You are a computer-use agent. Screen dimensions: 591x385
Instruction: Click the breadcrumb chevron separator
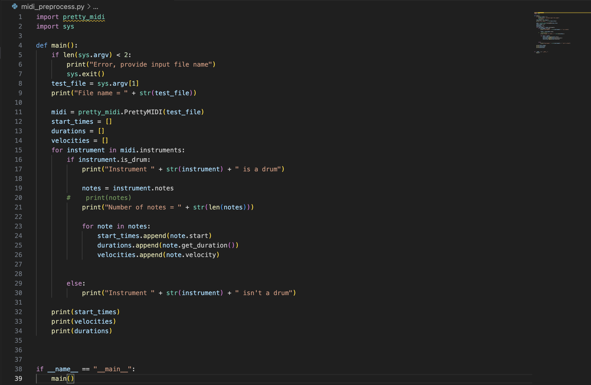(89, 6)
